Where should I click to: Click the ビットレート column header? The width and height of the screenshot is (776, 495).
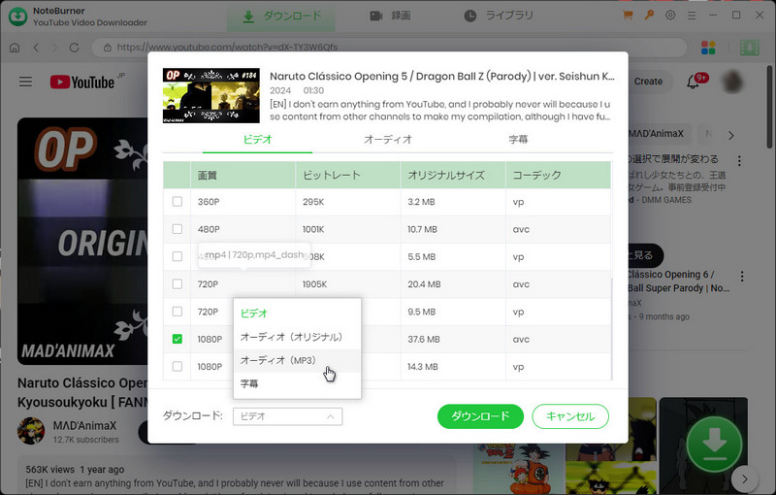[348, 176]
